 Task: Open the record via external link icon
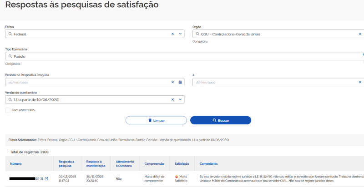coord(46,179)
